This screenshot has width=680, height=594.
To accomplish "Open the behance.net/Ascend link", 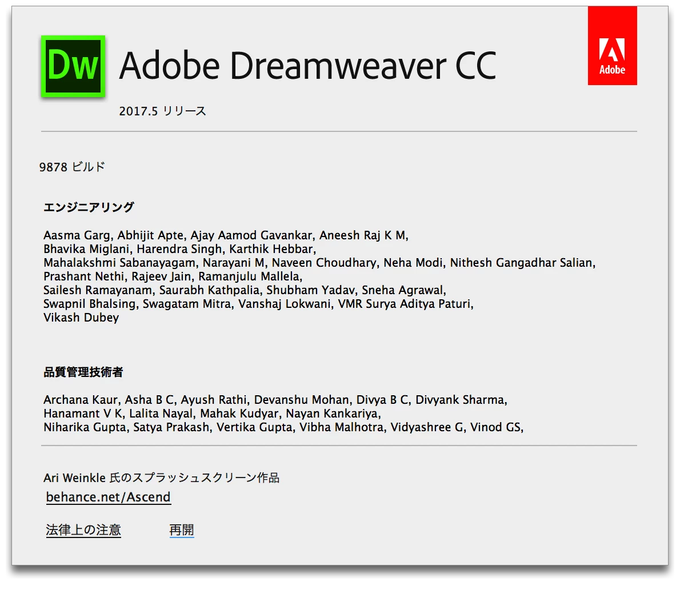I will (x=109, y=497).
